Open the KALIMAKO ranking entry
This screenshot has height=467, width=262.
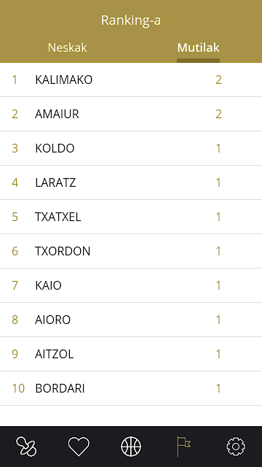[131, 80]
